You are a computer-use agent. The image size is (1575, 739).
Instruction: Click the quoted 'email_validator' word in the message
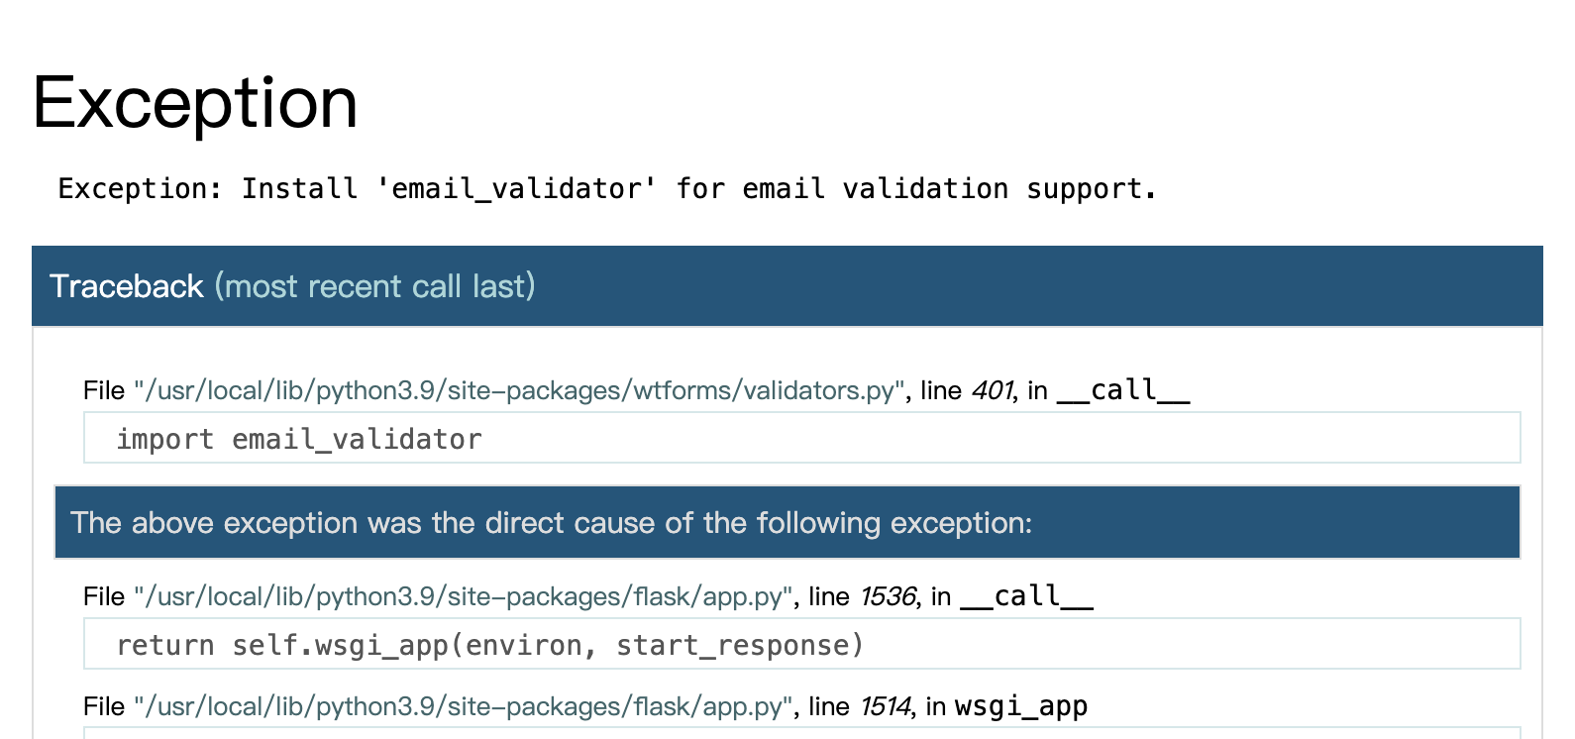click(516, 188)
